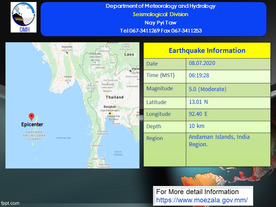Click the Bangkok city marker on the map
276x207 pixels.
[x=110, y=113]
